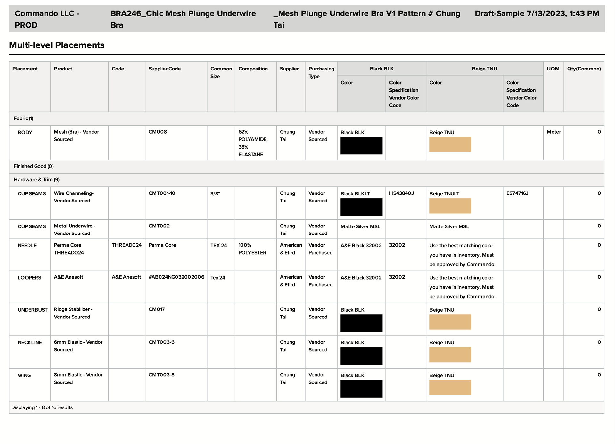Click the black swatch in BODY row

(x=361, y=145)
